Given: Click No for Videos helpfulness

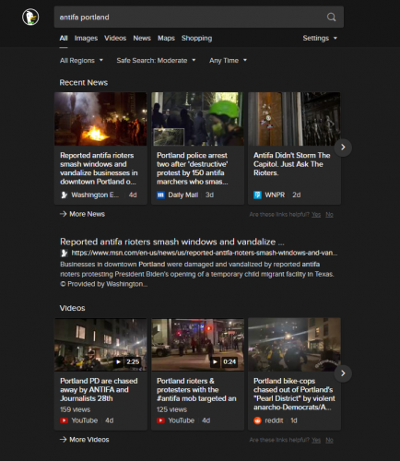Looking at the screenshot, I should 329,440.
